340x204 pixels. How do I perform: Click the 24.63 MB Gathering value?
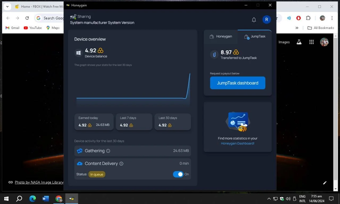click(x=181, y=151)
